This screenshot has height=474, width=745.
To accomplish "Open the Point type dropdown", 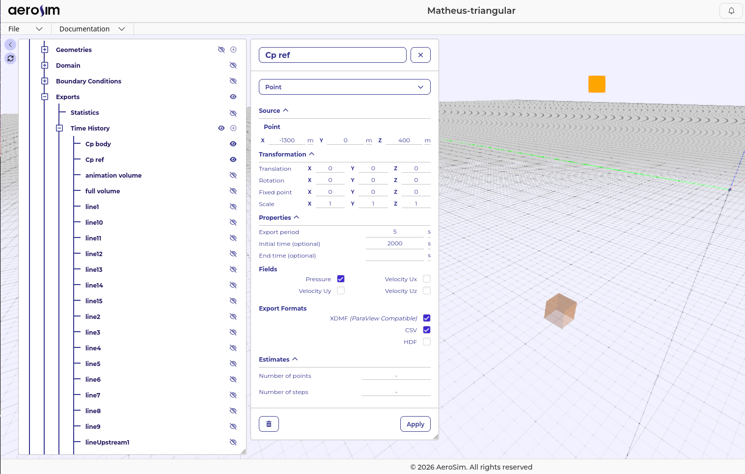I will click(344, 87).
